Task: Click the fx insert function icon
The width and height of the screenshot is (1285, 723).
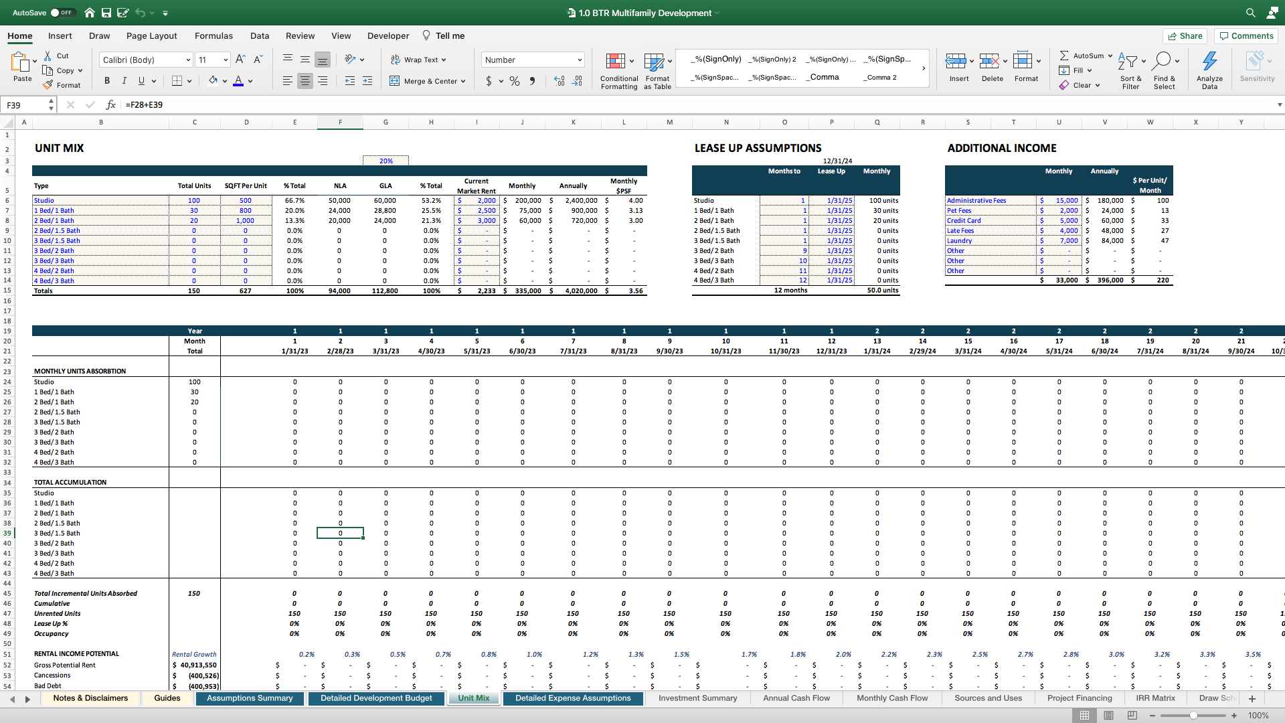Action: pos(111,105)
